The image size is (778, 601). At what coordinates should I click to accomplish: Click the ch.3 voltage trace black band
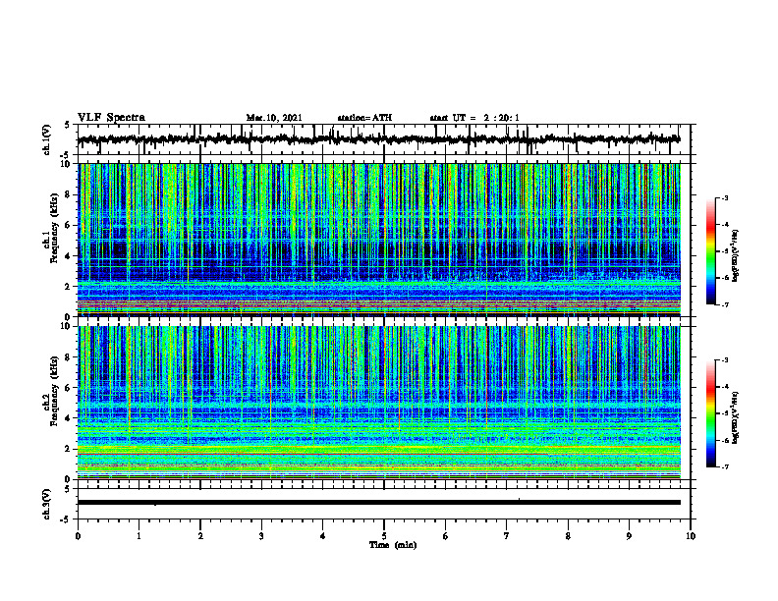point(379,503)
